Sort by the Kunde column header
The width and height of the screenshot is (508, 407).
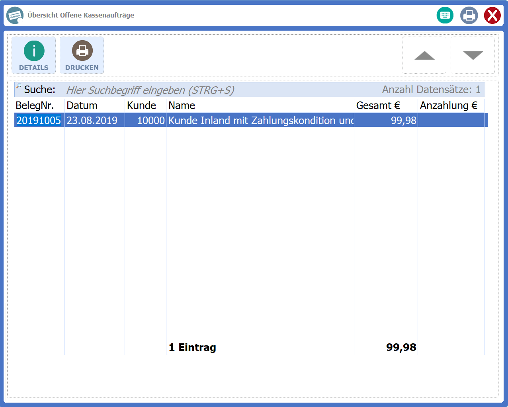(x=141, y=105)
